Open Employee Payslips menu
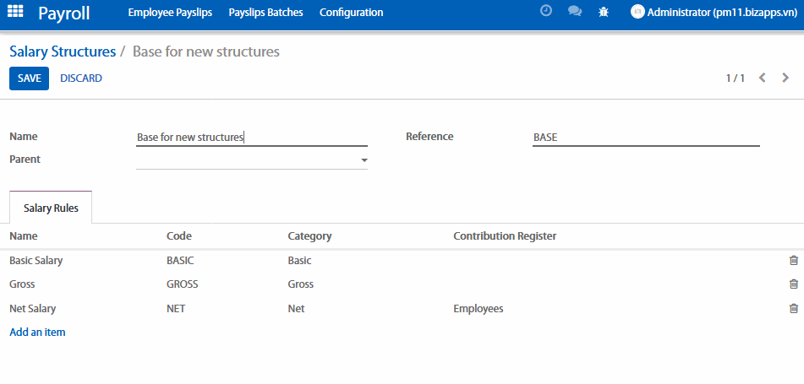804x384 pixels. click(170, 13)
